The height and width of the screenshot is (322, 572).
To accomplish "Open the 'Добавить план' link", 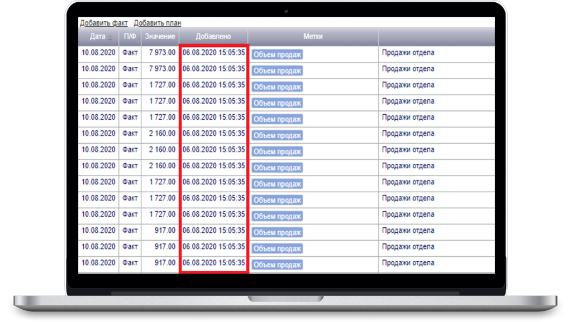I will click(157, 23).
